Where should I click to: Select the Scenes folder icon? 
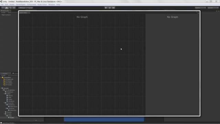click(x=5, y=112)
